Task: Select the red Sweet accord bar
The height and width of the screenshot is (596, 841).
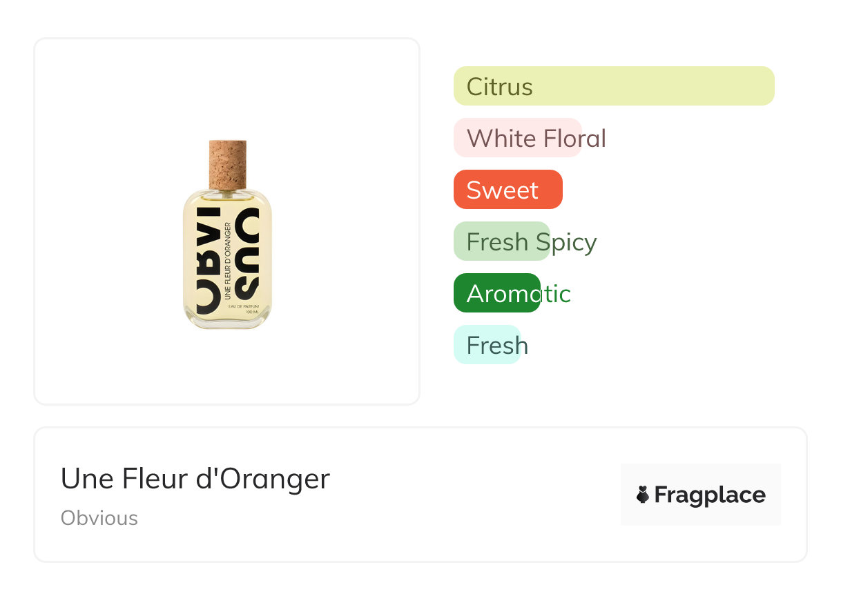Action: pos(507,190)
